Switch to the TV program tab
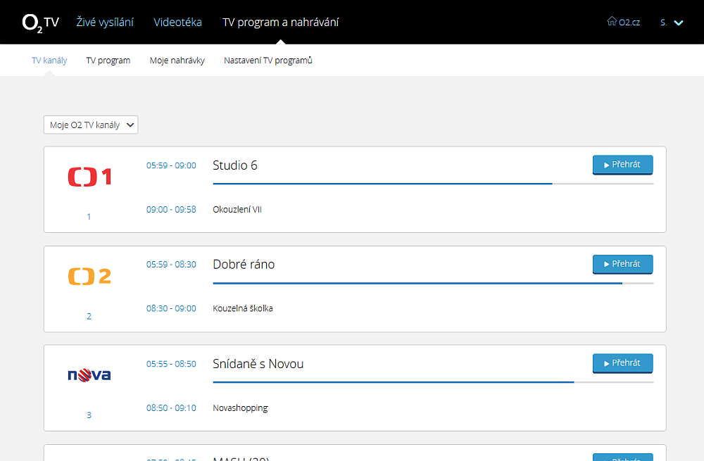The width and height of the screenshot is (704, 461). (x=108, y=60)
